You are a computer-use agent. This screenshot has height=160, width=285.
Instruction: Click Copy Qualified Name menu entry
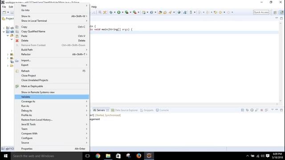pos(52,32)
